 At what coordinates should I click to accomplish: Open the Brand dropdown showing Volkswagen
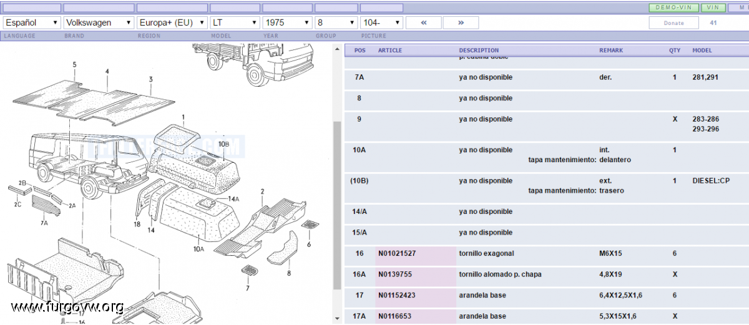(x=99, y=22)
